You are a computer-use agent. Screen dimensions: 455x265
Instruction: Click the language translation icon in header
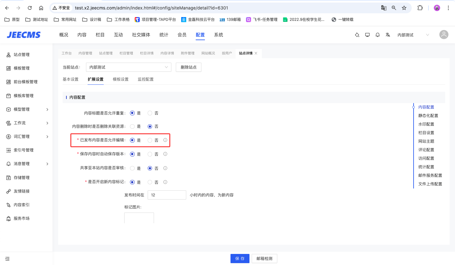388,35
